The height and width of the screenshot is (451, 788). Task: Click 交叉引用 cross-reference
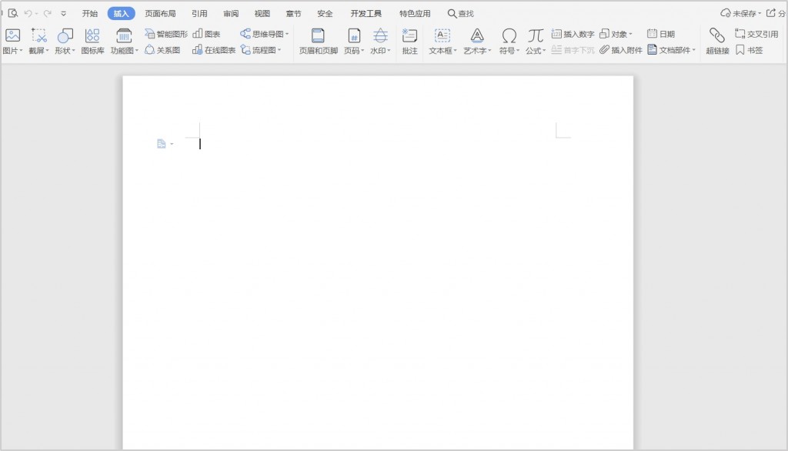pos(757,34)
